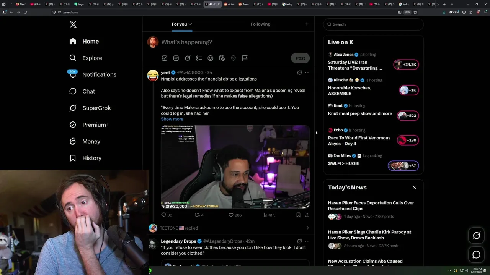Image resolution: width=490 pixels, height=275 pixels.
Task: Tag a location in the post
Action: click(233, 58)
